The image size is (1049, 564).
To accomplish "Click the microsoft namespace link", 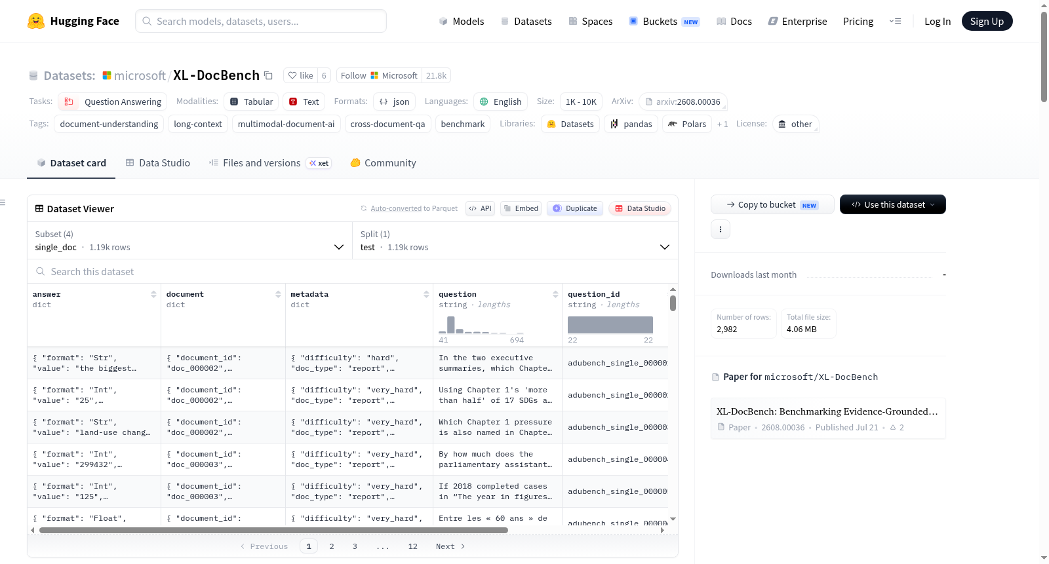I will 140,75.
